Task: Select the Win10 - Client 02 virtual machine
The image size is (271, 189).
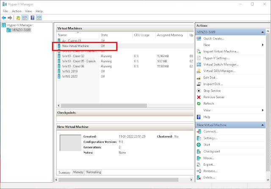Action: tap(125, 56)
